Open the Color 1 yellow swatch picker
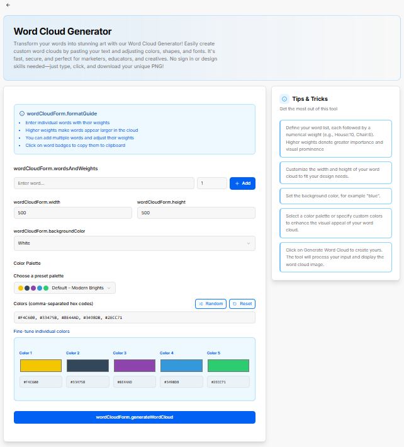Viewport: 404px width, 447px height. (41, 366)
